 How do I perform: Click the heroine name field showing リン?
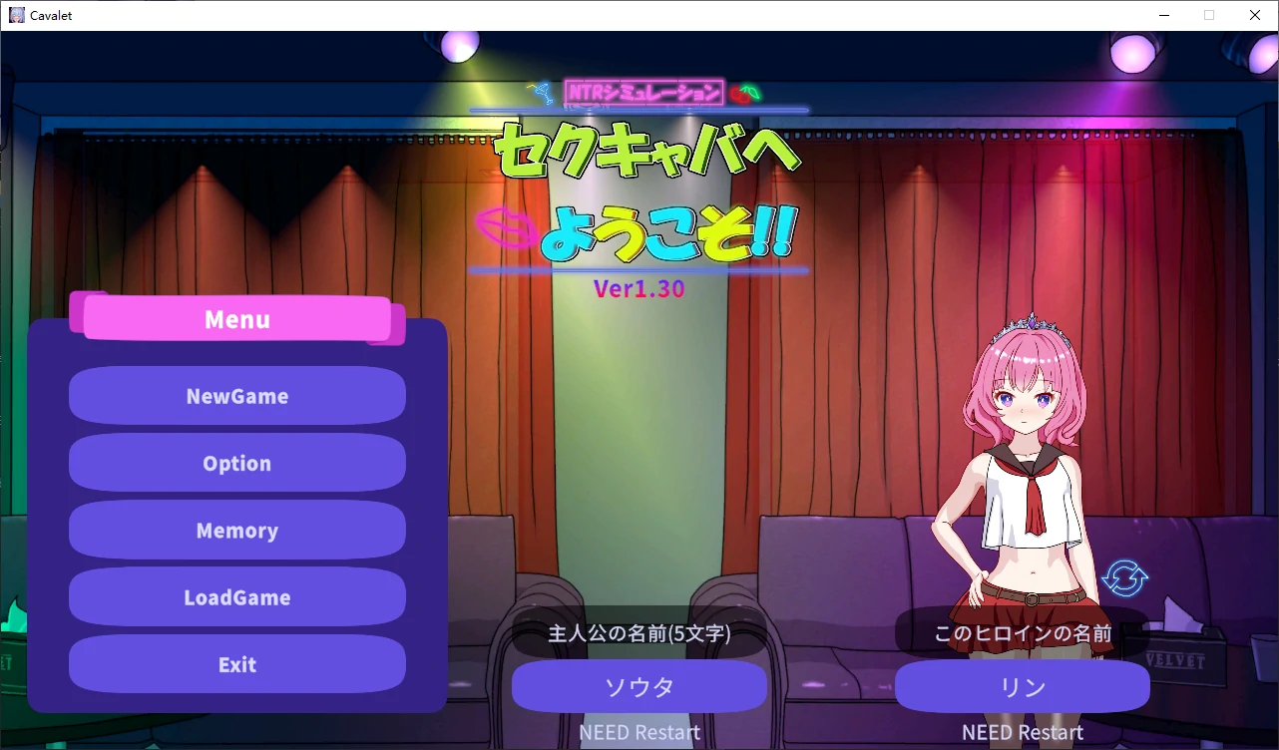pos(1022,686)
